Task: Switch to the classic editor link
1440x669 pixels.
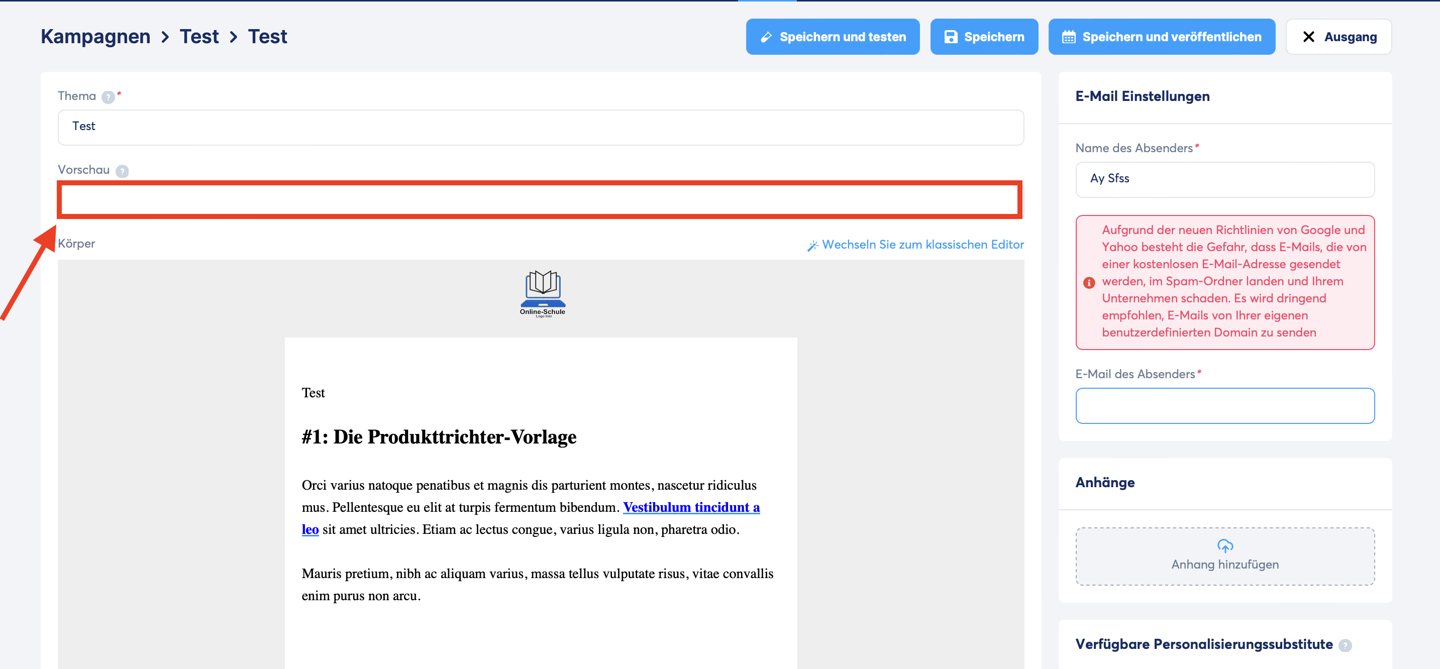Action: pyautogui.click(x=922, y=245)
